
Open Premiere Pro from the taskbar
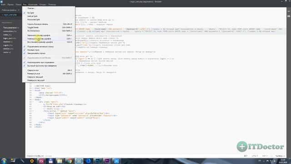[x=107, y=161]
